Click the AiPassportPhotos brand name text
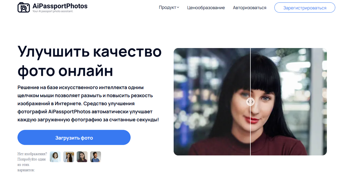The width and height of the screenshot is (353, 186). pyautogui.click(x=60, y=6)
